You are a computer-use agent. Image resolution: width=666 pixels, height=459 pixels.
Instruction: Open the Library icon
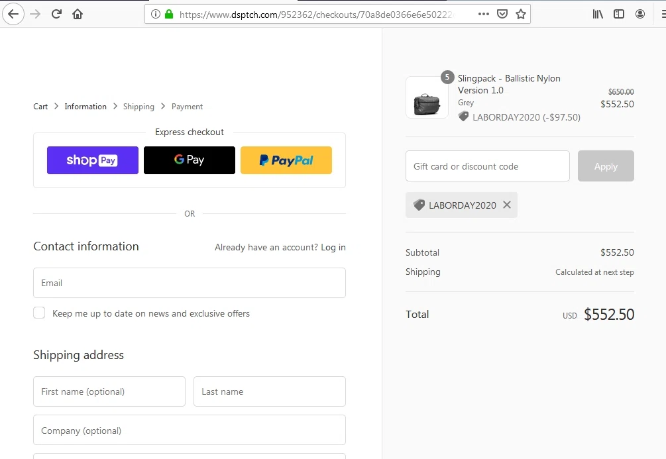pos(598,14)
